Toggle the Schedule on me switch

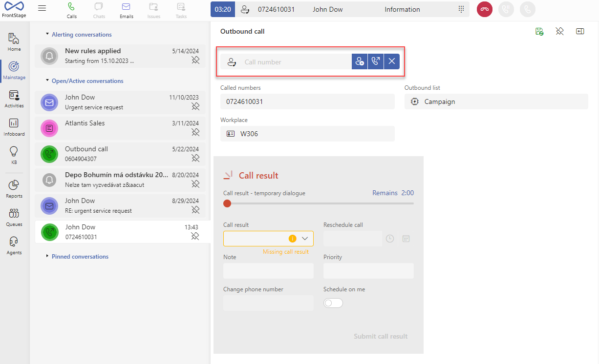[x=333, y=303]
